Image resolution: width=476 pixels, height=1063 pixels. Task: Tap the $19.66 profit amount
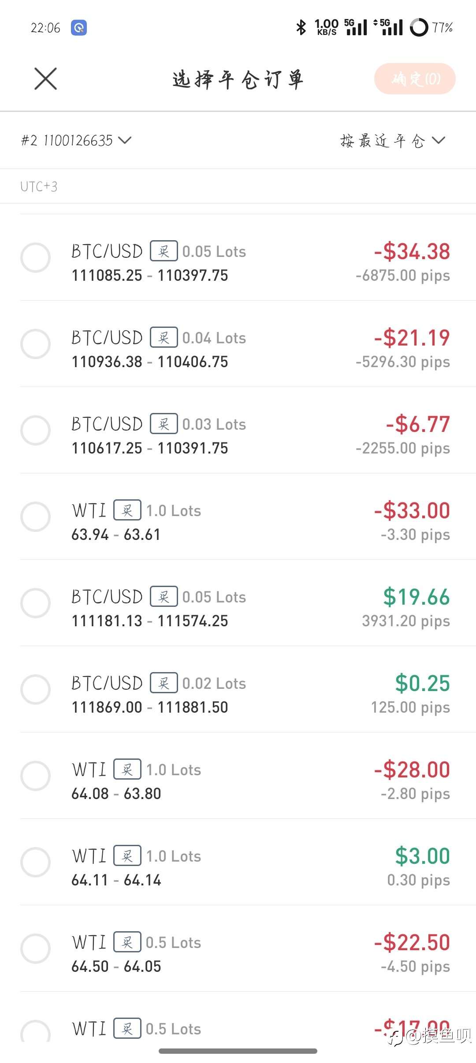pyautogui.click(x=416, y=597)
